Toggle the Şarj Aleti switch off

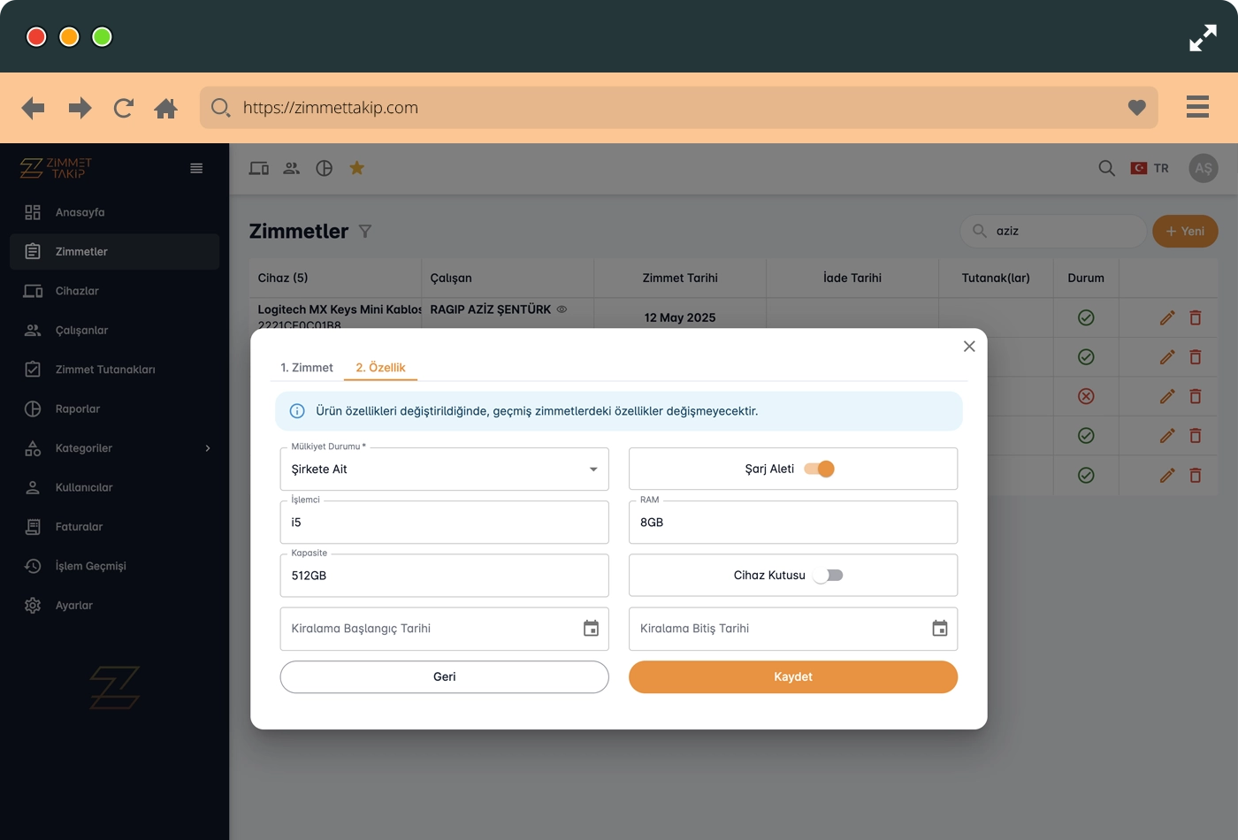click(x=819, y=469)
